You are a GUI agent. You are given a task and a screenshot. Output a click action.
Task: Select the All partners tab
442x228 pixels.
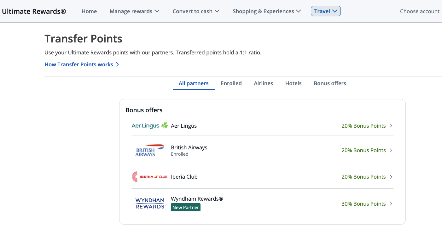[194, 83]
